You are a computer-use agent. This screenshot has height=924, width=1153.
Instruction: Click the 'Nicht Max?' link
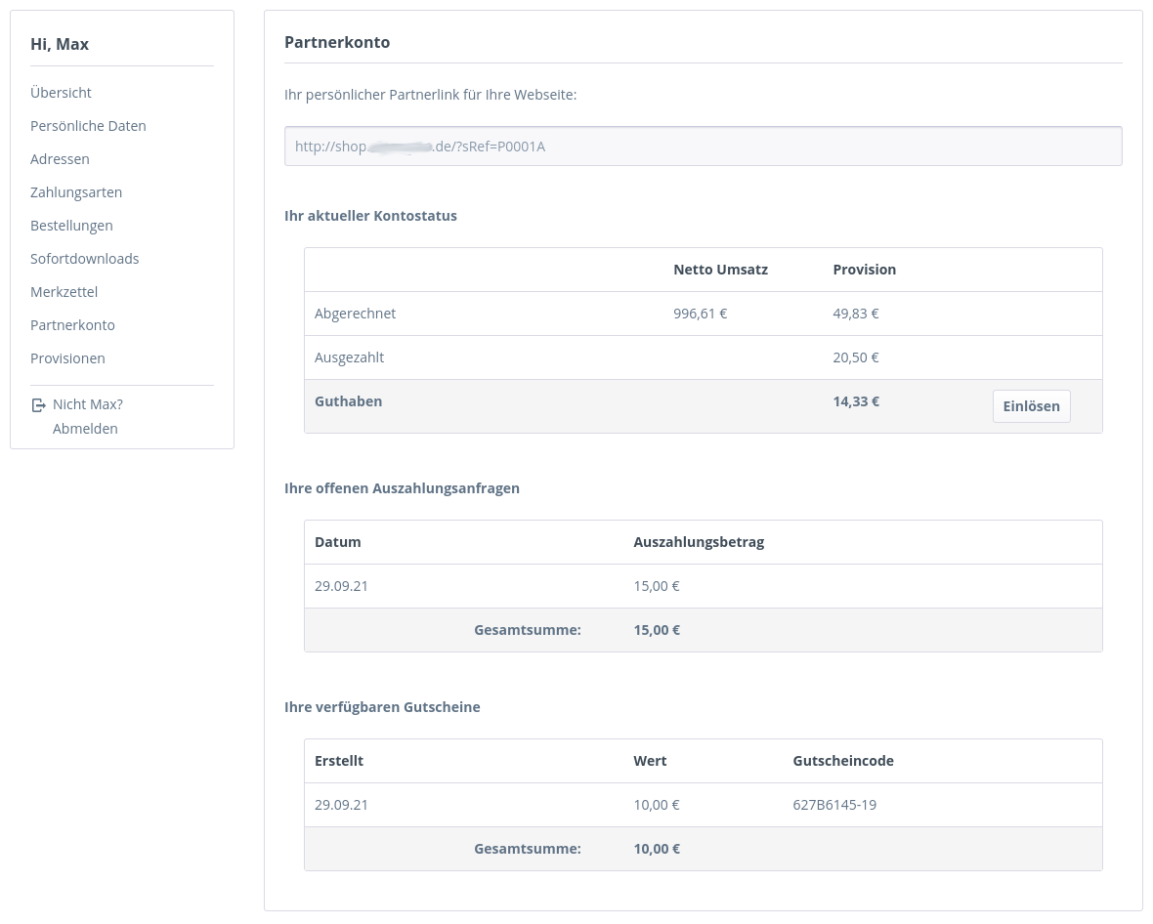point(88,404)
